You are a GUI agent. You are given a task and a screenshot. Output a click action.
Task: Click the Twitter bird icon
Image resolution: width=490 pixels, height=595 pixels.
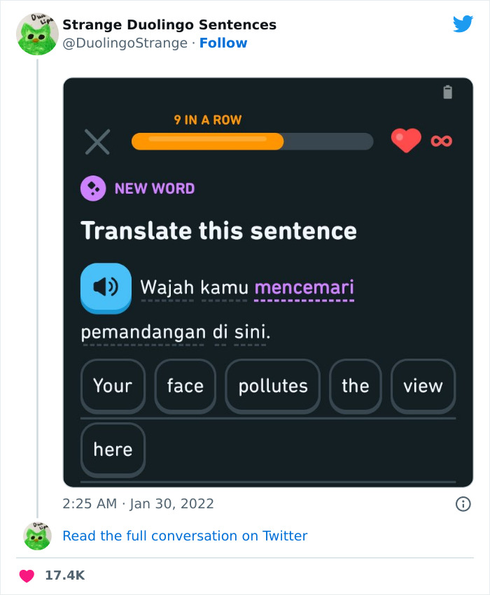point(463,23)
